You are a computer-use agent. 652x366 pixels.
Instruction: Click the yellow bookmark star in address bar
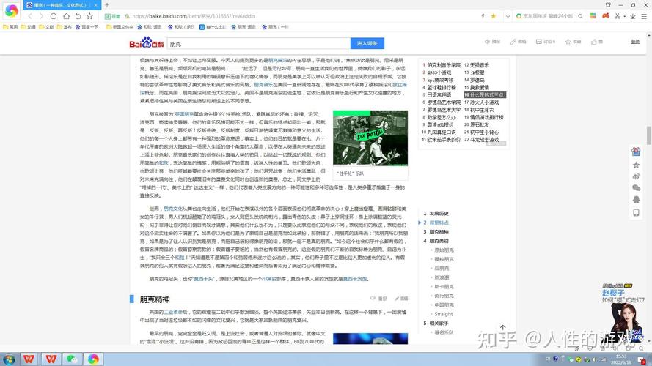pyautogui.click(x=494, y=16)
